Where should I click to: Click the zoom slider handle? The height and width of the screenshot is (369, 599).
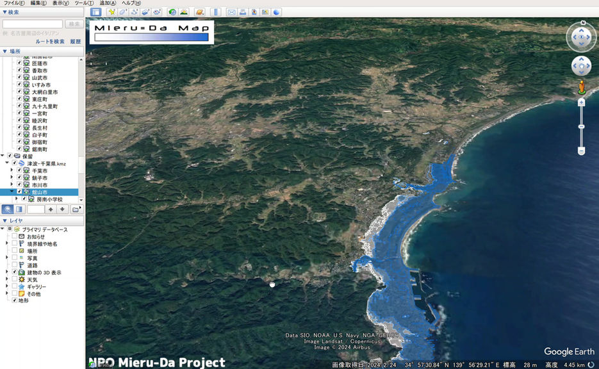tap(582, 127)
